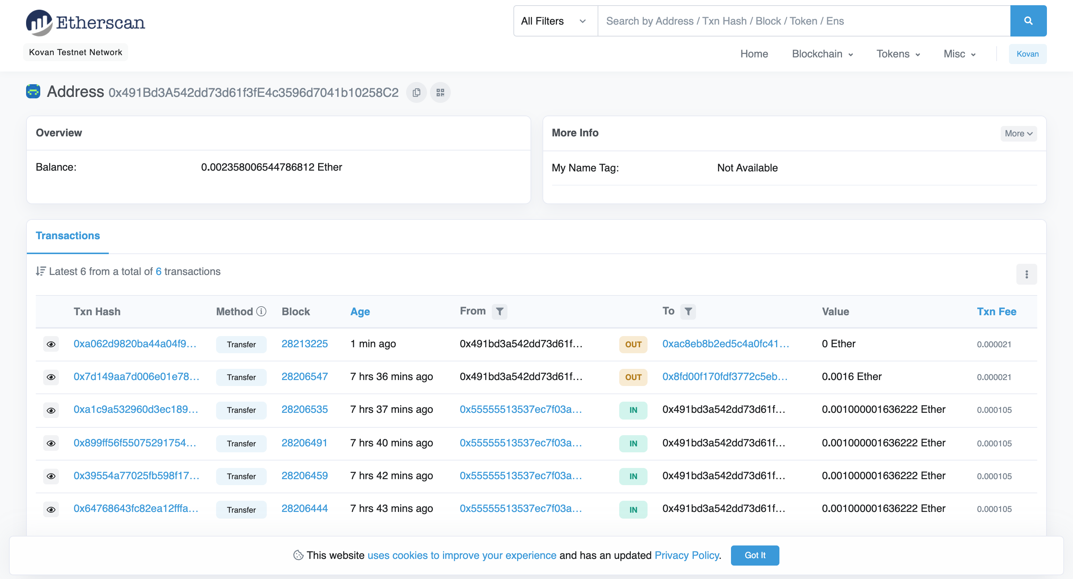Go to Home in the navigation

pyautogui.click(x=754, y=54)
